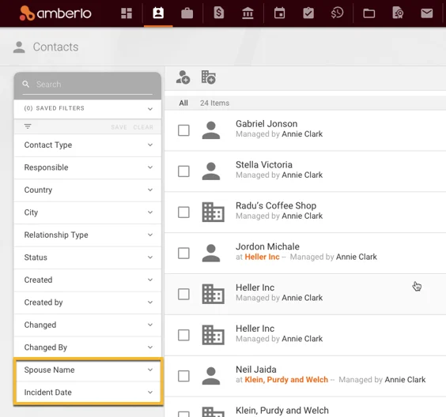Select the All tab

(183, 103)
